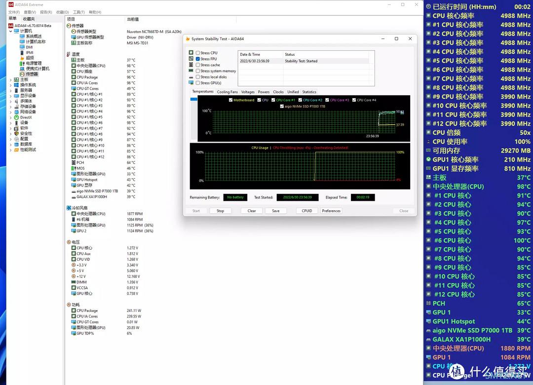Click the 数据库 icon in the tree
This screenshot has height=385, width=533.
pyautogui.click(x=16, y=144)
